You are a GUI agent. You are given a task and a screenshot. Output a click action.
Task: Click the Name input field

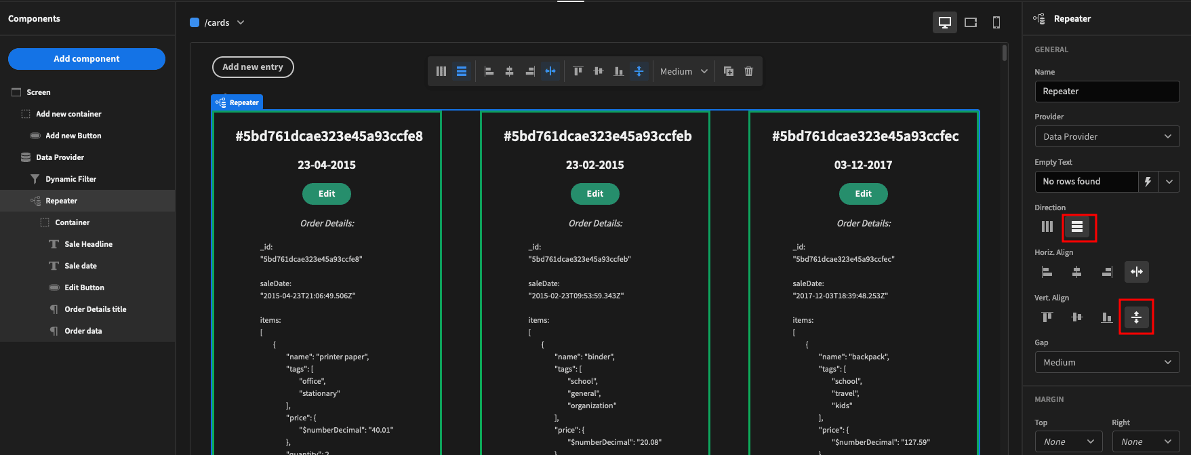click(x=1107, y=92)
